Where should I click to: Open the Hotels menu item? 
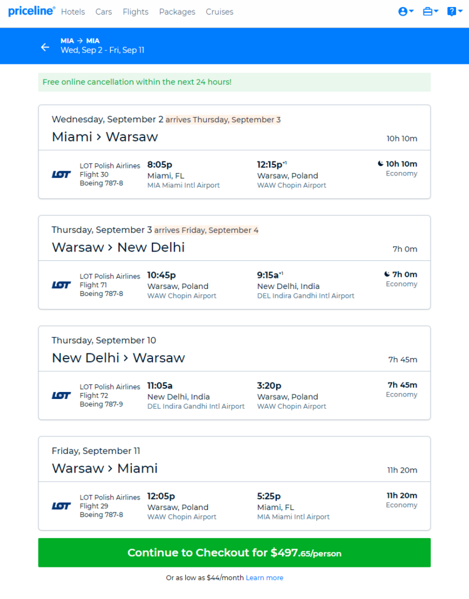[x=73, y=12]
